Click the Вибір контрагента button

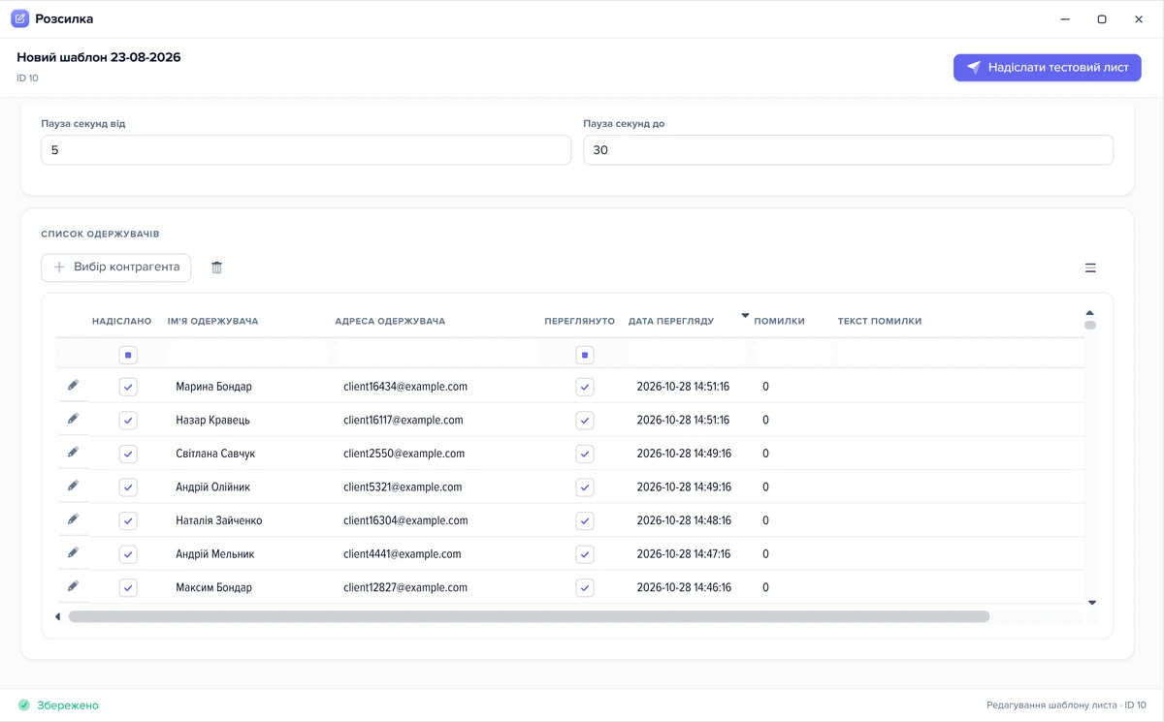coord(116,267)
